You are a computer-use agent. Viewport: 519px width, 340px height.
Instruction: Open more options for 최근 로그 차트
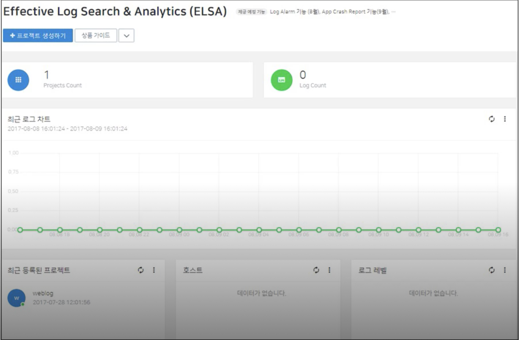point(505,119)
